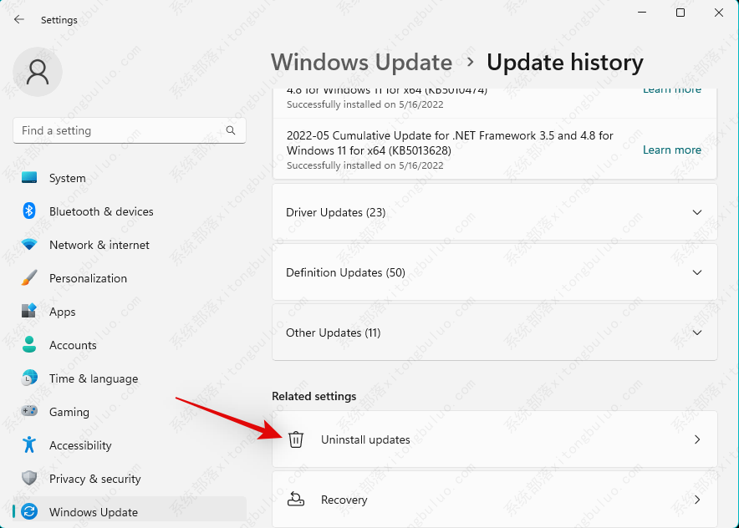
Task: Open Time & language settings
Action: [93, 378]
